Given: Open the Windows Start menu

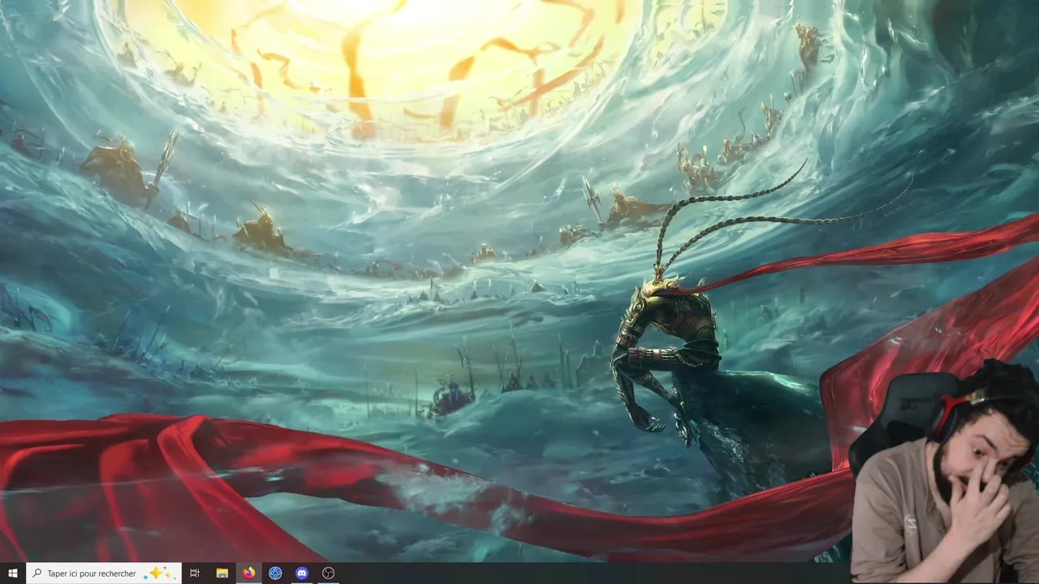Looking at the screenshot, I should [13, 573].
